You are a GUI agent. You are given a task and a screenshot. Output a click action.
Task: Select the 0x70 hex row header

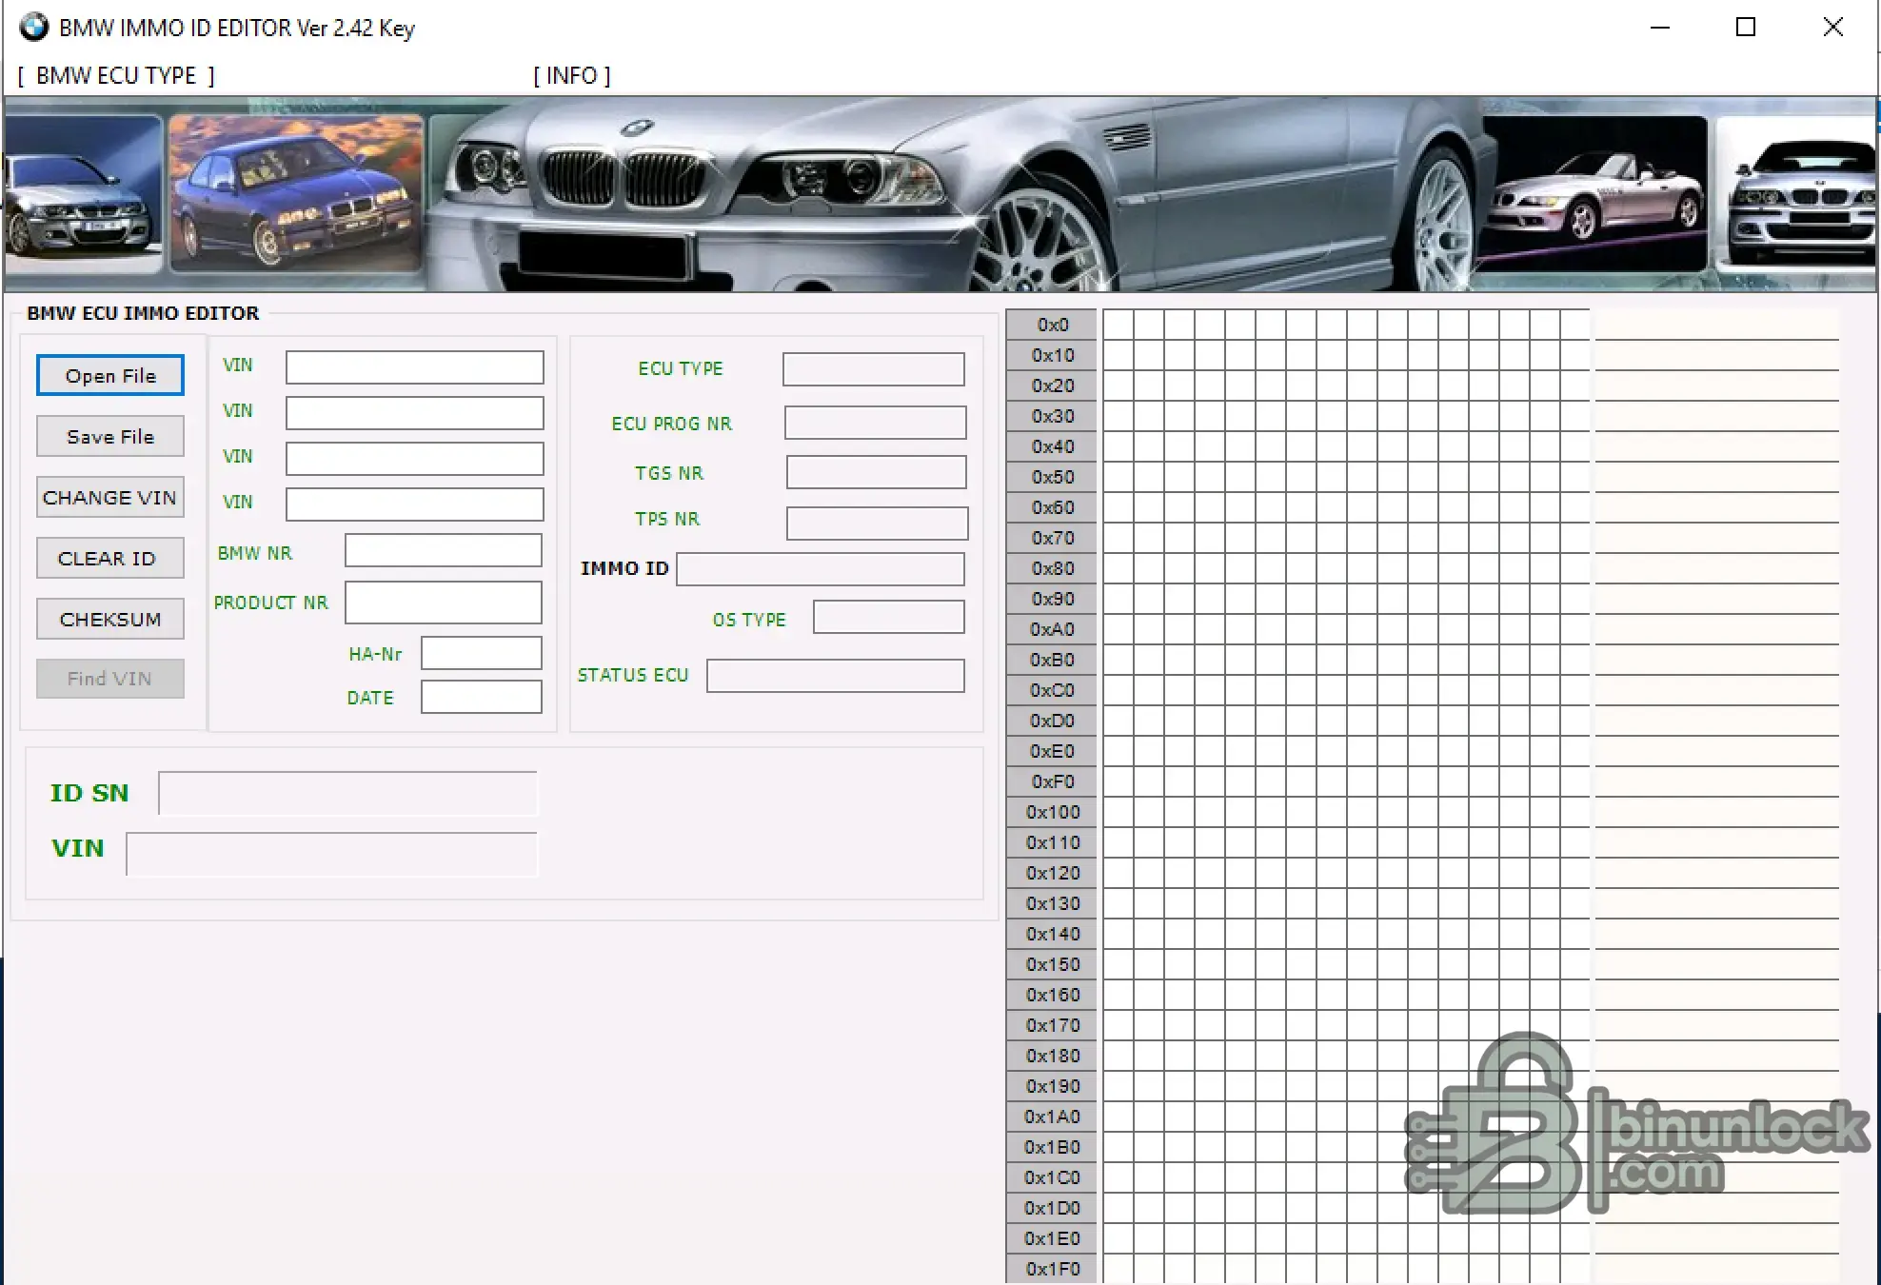tap(1052, 538)
